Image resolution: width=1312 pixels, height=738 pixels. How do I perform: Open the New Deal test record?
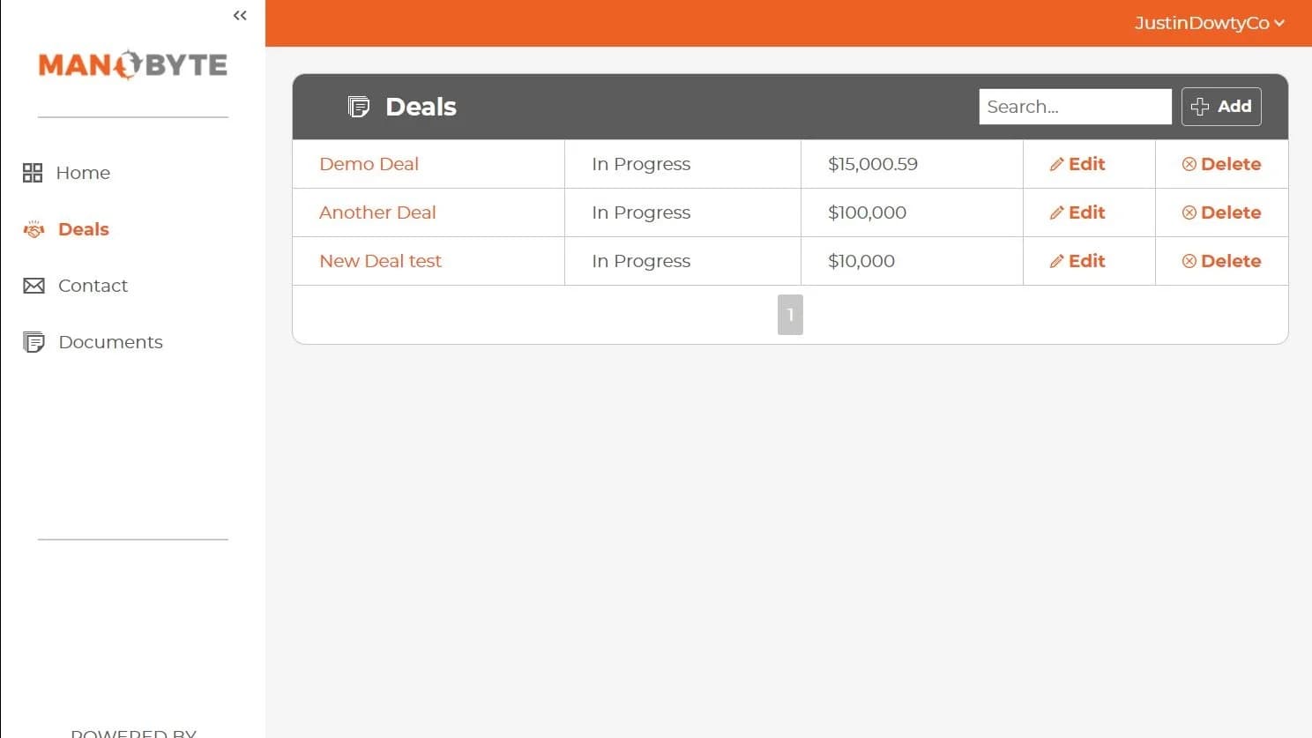(x=380, y=261)
